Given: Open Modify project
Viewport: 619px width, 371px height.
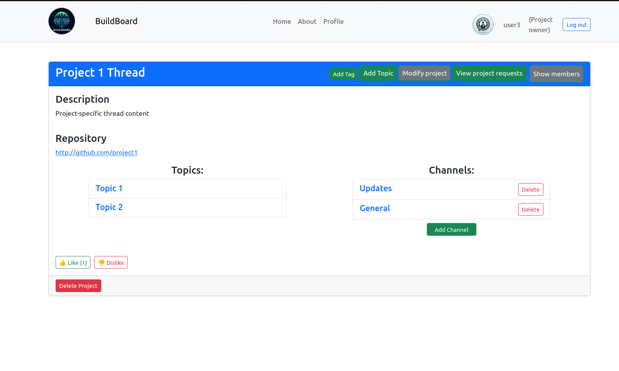Looking at the screenshot, I should click(x=425, y=73).
